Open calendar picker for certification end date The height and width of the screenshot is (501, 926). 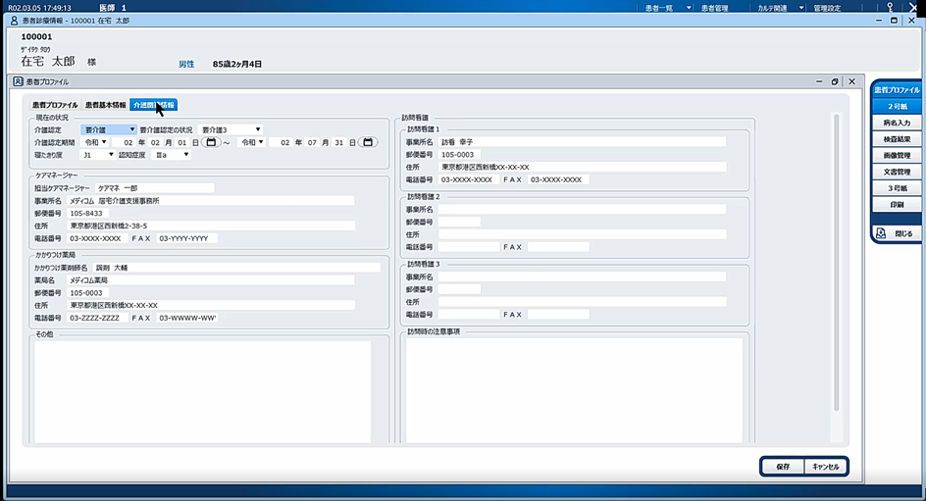[x=368, y=142]
